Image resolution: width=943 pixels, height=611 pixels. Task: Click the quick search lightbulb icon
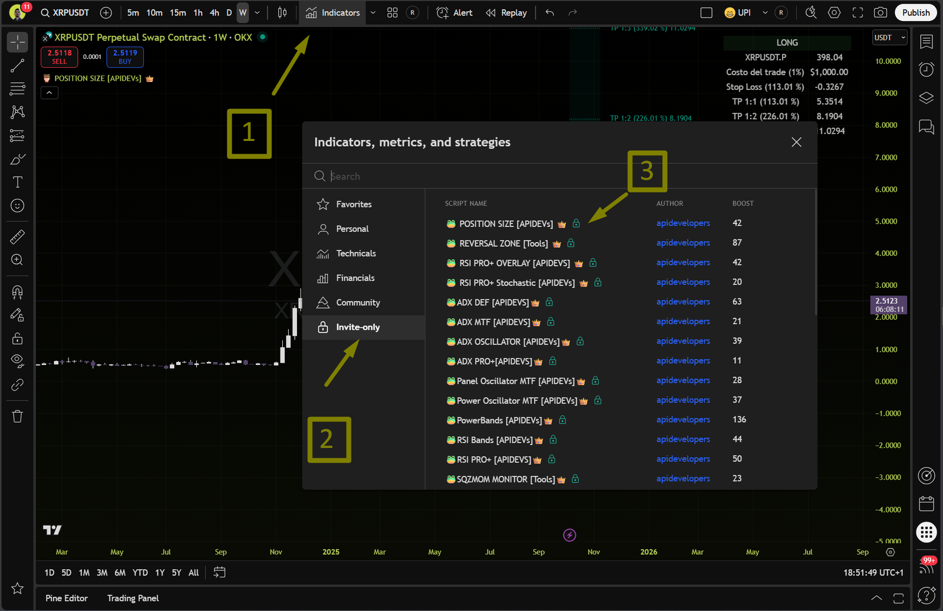(811, 12)
